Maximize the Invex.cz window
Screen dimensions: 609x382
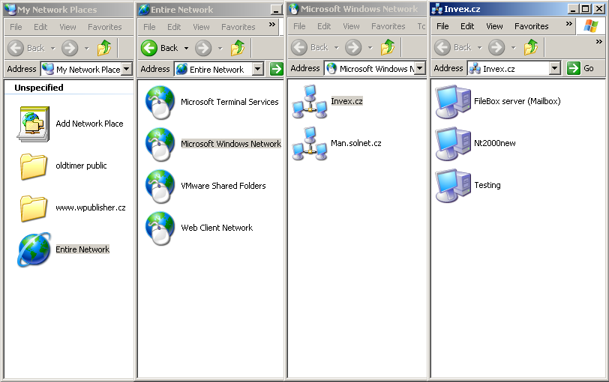(x=586, y=8)
